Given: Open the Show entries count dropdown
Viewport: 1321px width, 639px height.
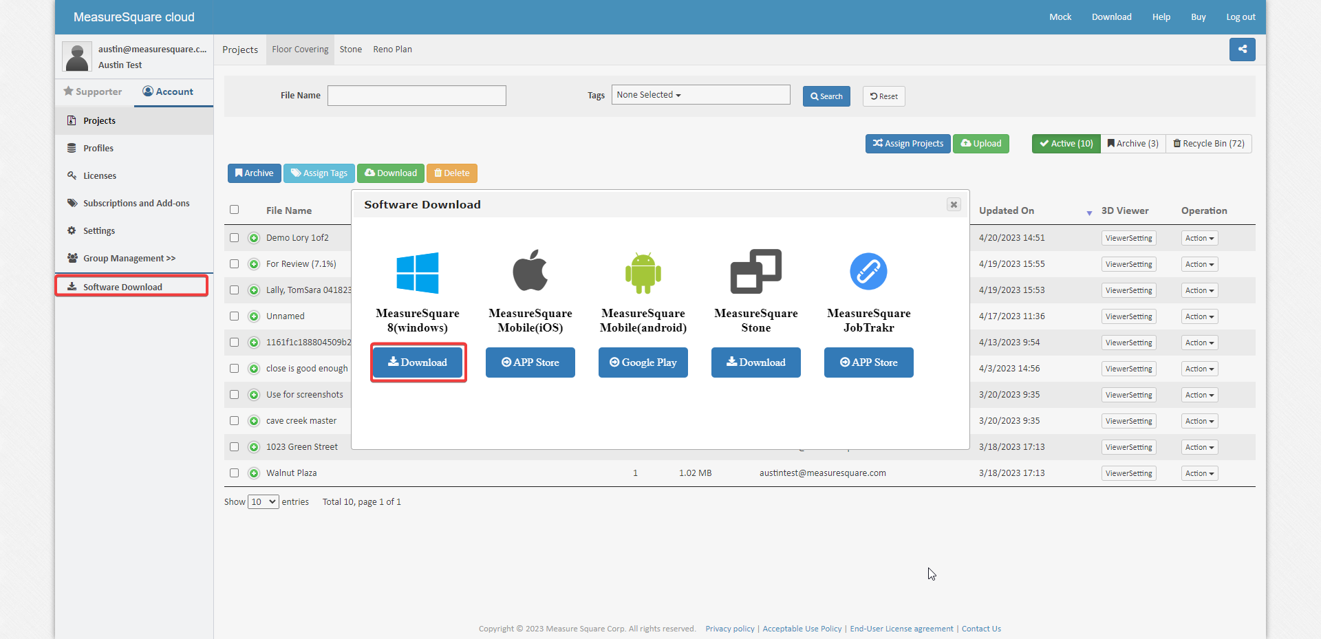Looking at the screenshot, I should 264,502.
